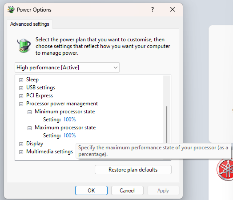The image size is (233, 200).
Task: Expand the PCI Express node
Action: 21,96
